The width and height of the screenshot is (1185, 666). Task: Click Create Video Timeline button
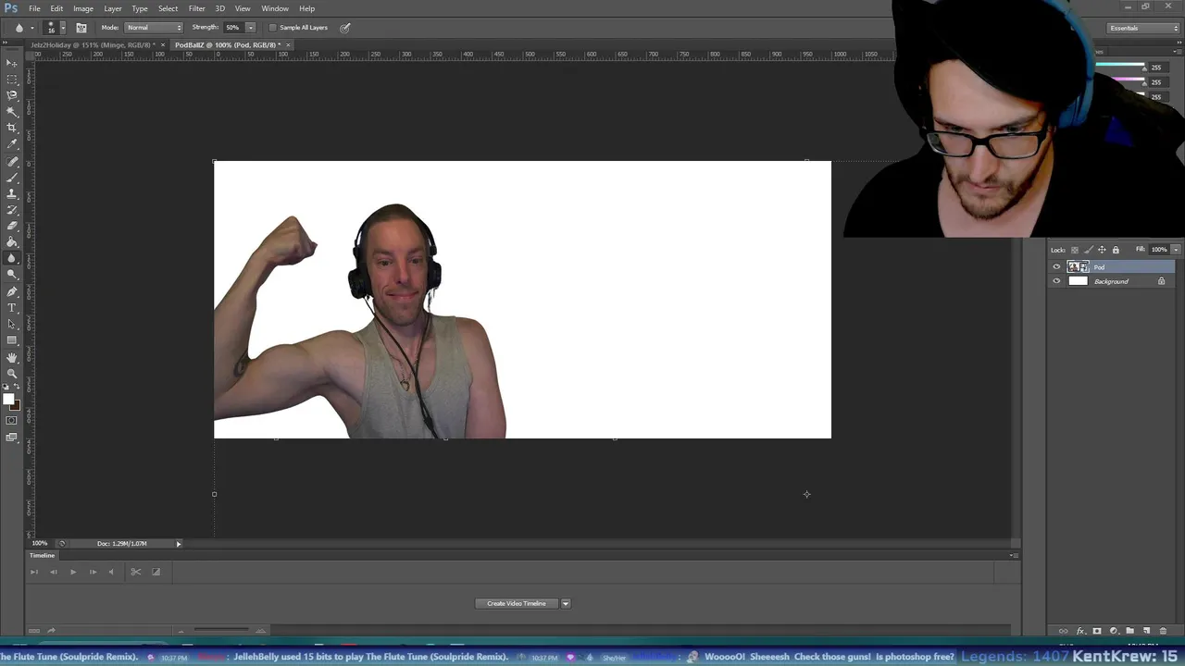click(517, 603)
